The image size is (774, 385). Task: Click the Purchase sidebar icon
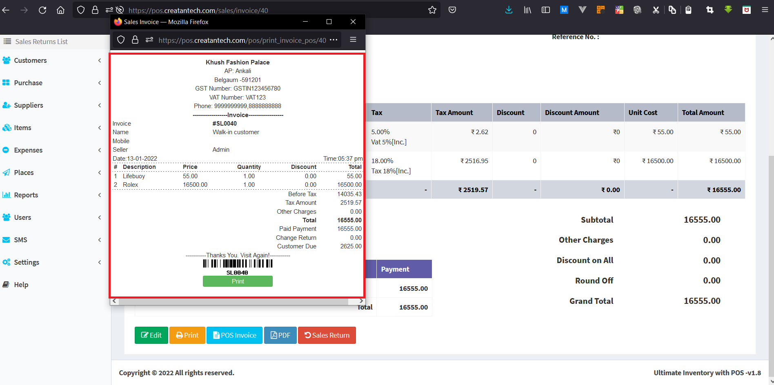(x=6, y=83)
